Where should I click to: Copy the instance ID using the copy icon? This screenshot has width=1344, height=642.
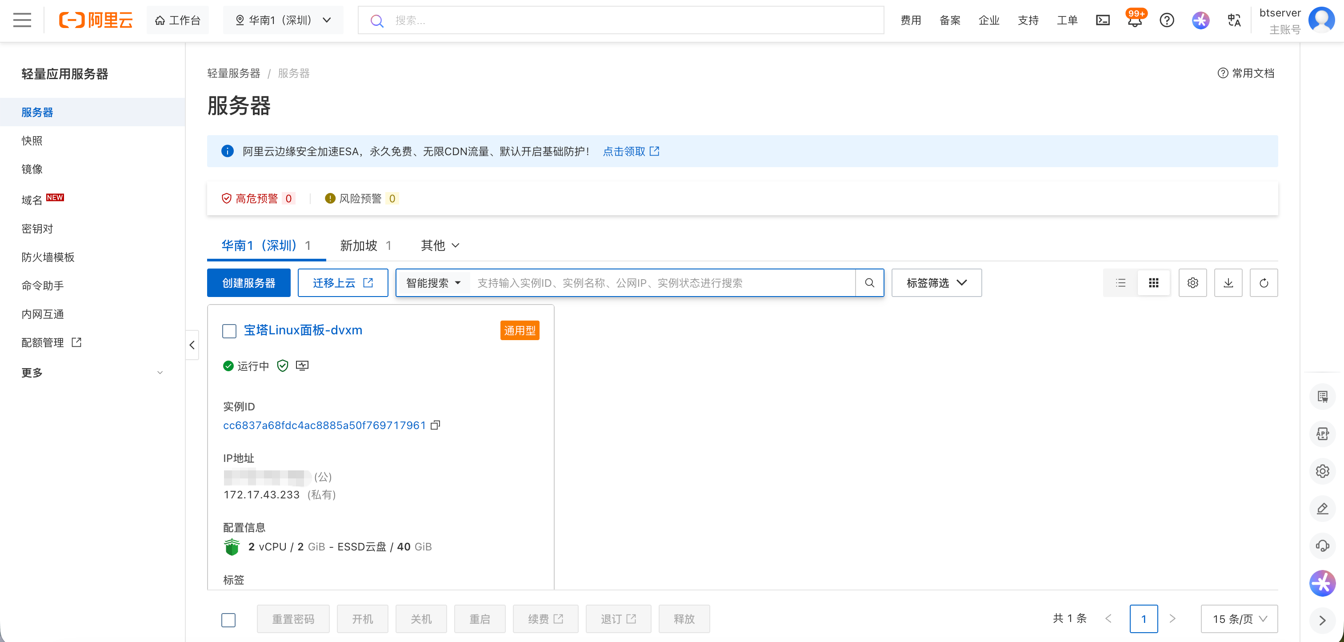click(x=436, y=425)
